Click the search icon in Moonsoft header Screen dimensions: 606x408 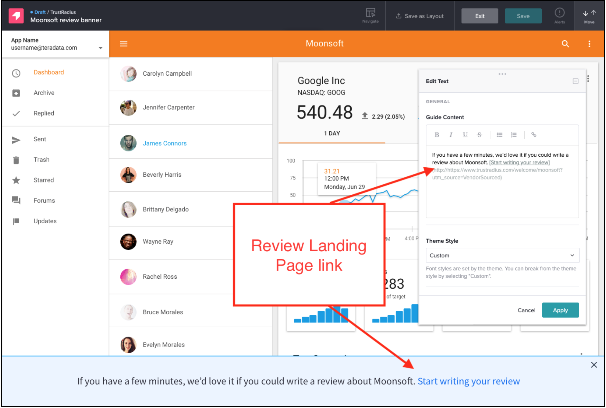click(565, 44)
